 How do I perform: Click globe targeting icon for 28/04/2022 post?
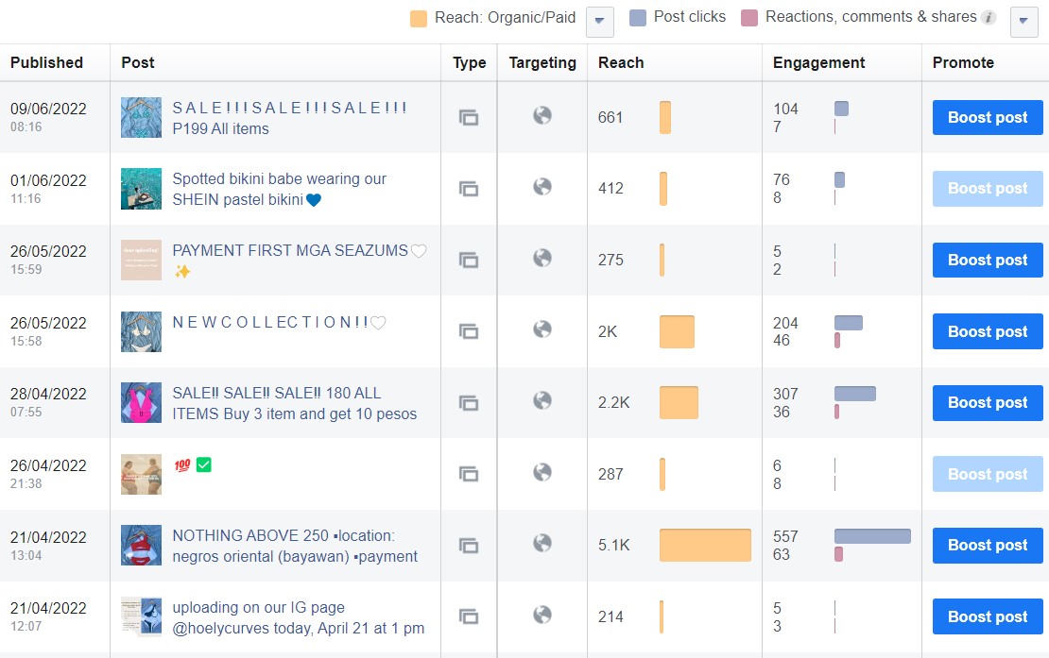pos(542,400)
